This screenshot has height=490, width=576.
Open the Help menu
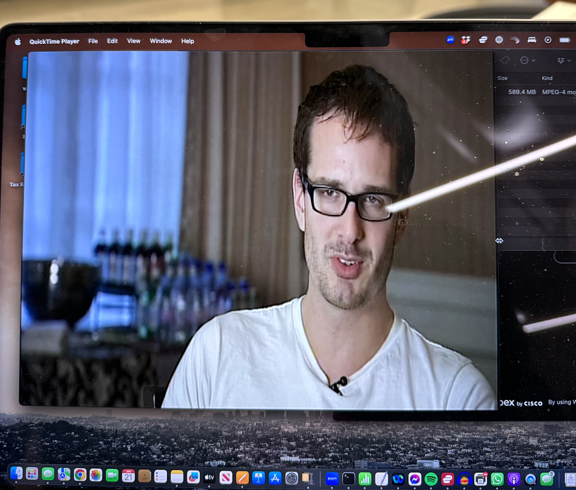pyautogui.click(x=188, y=41)
